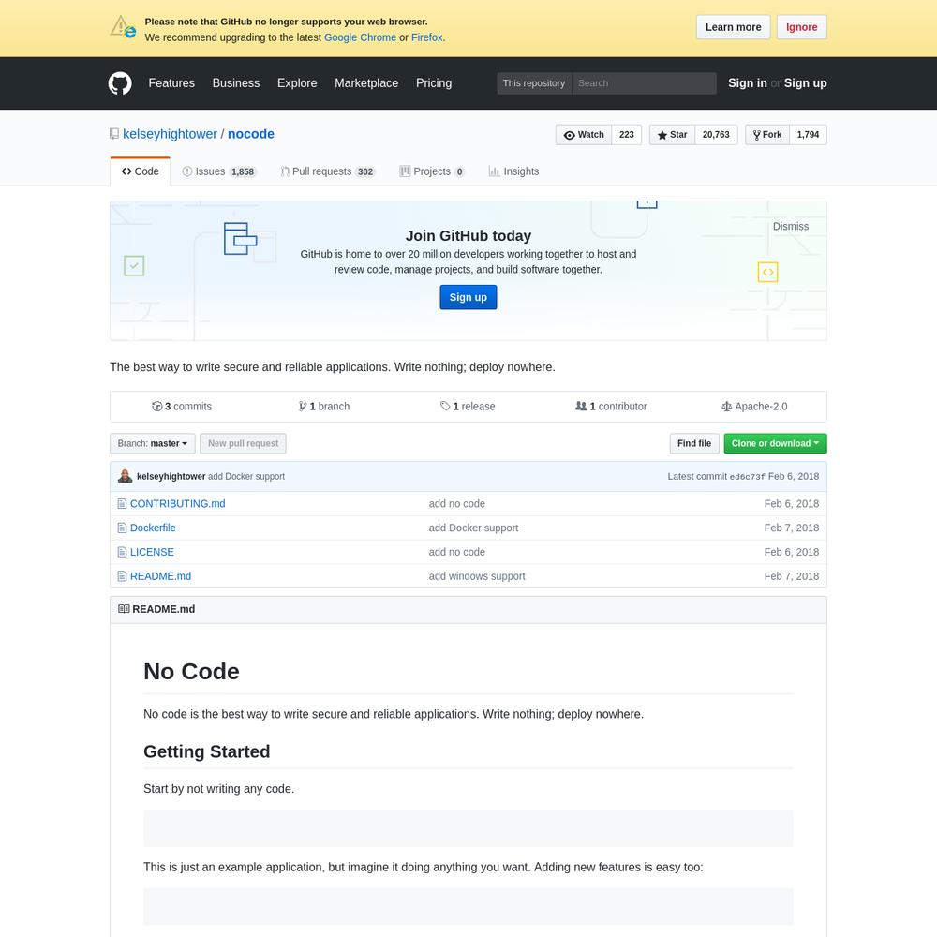Click the repository Search field

[x=645, y=83]
